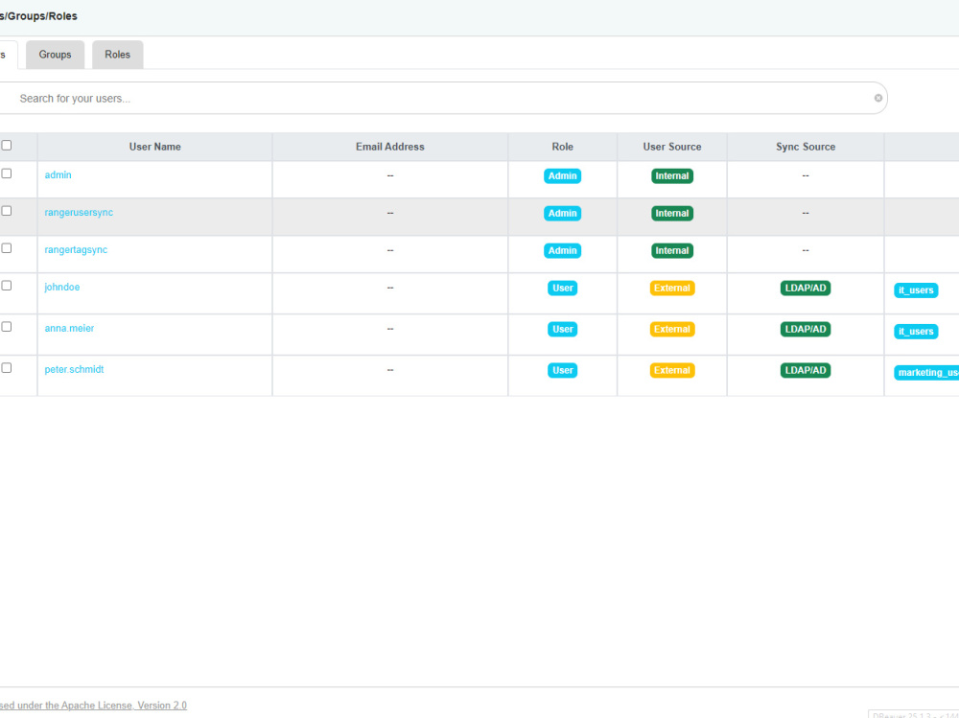This screenshot has height=718, width=959.
Task: Click the marketing group tag for peter.schmidt
Action: (926, 373)
